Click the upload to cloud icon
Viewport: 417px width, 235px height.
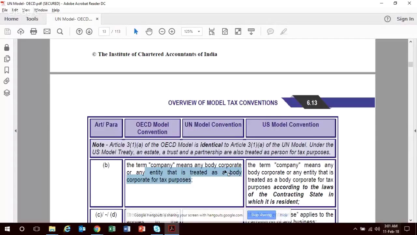click(x=21, y=31)
